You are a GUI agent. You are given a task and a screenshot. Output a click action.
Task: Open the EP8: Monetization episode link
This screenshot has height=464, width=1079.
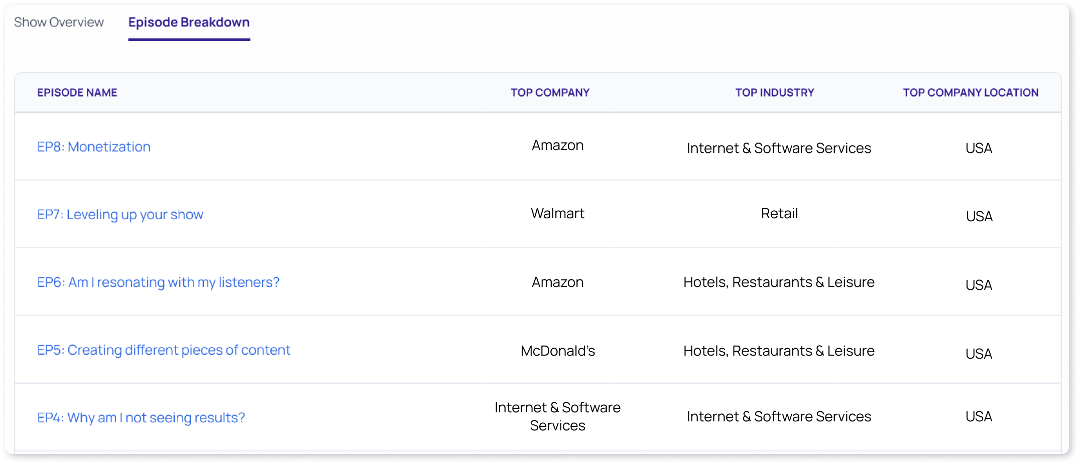tap(94, 147)
